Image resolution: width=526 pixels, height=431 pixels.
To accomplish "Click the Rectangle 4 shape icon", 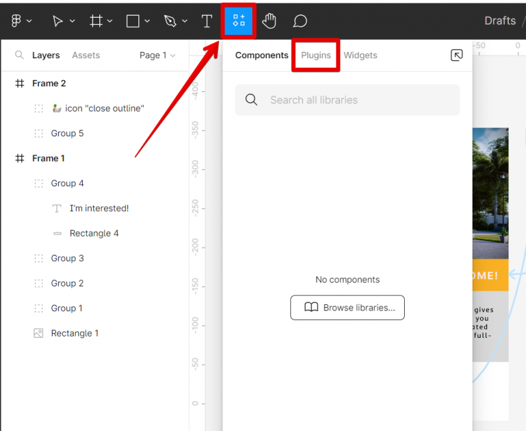I will click(58, 233).
